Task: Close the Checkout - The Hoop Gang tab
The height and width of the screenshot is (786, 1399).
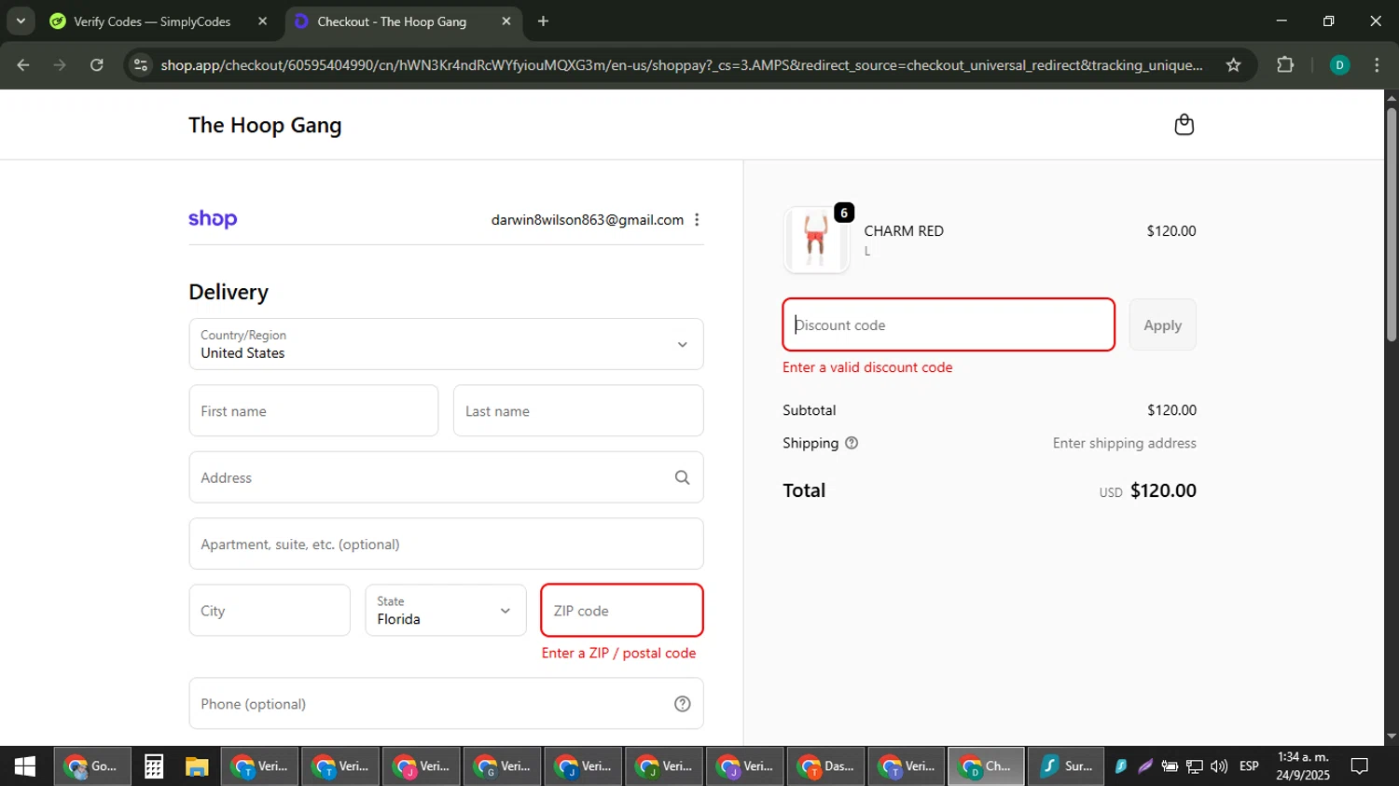Action: coord(506,21)
